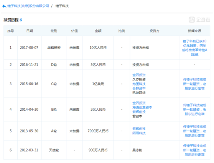Click column header 新闻来源

pyautogui.click(x=194, y=31)
